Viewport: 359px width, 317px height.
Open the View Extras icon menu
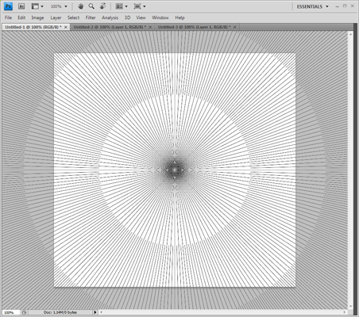coord(37,6)
